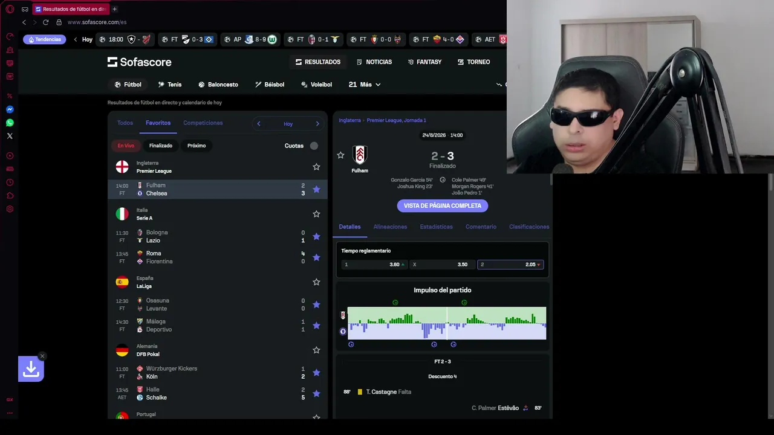Open the Messenger sidebar icon

(10, 109)
